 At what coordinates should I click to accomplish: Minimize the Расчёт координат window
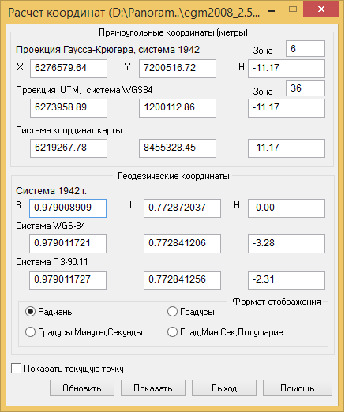(x=272, y=10)
